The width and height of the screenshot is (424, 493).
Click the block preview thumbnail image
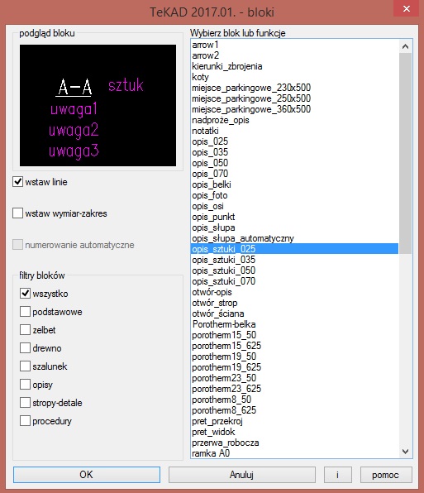coord(98,105)
